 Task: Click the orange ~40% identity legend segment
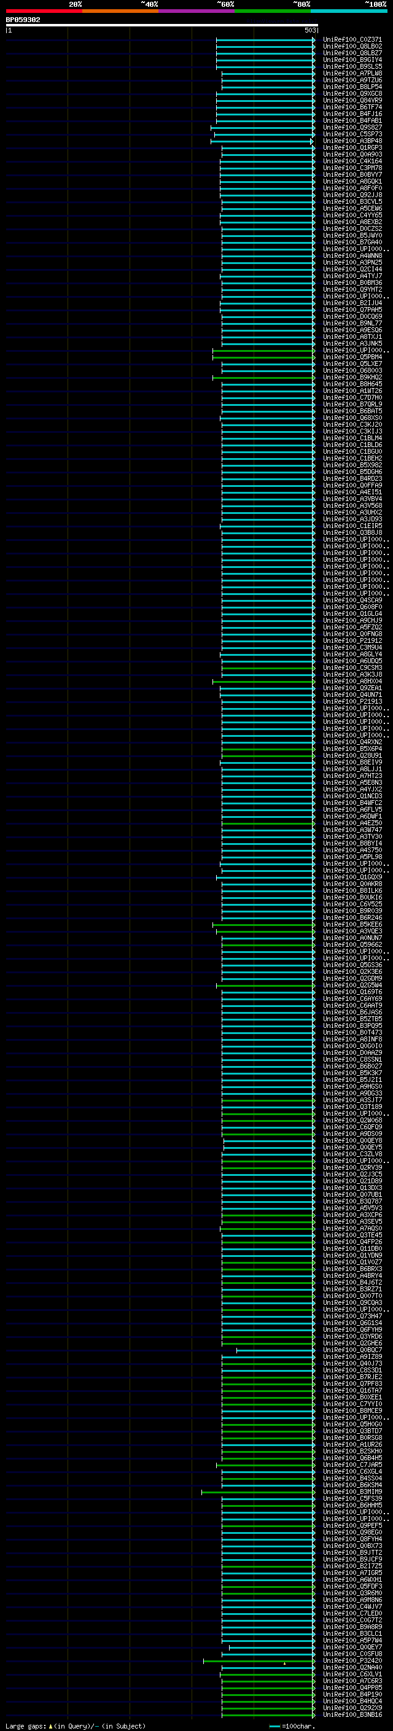pyautogui.click(x=120, y=11)
